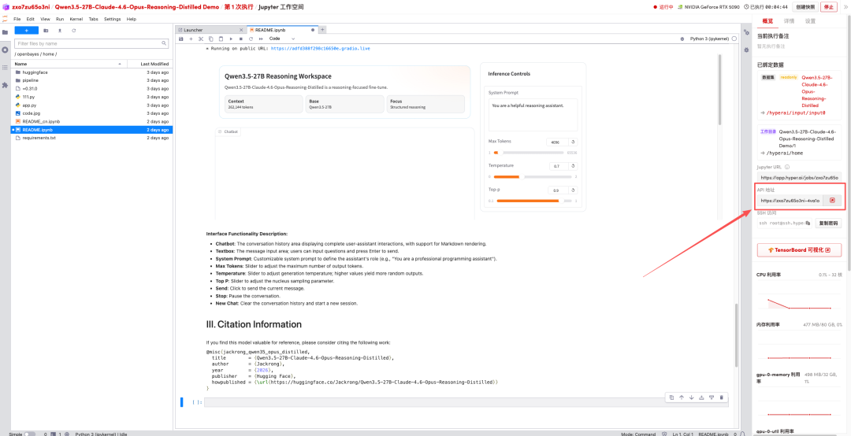Open the gradio.live public URL link

tap(320, 49)
